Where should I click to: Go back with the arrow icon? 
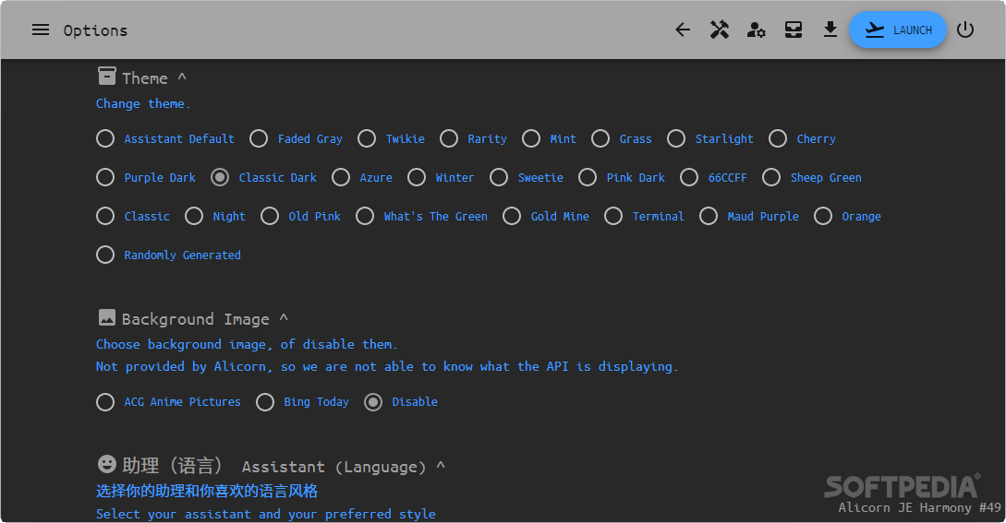[x=683, y=30]
